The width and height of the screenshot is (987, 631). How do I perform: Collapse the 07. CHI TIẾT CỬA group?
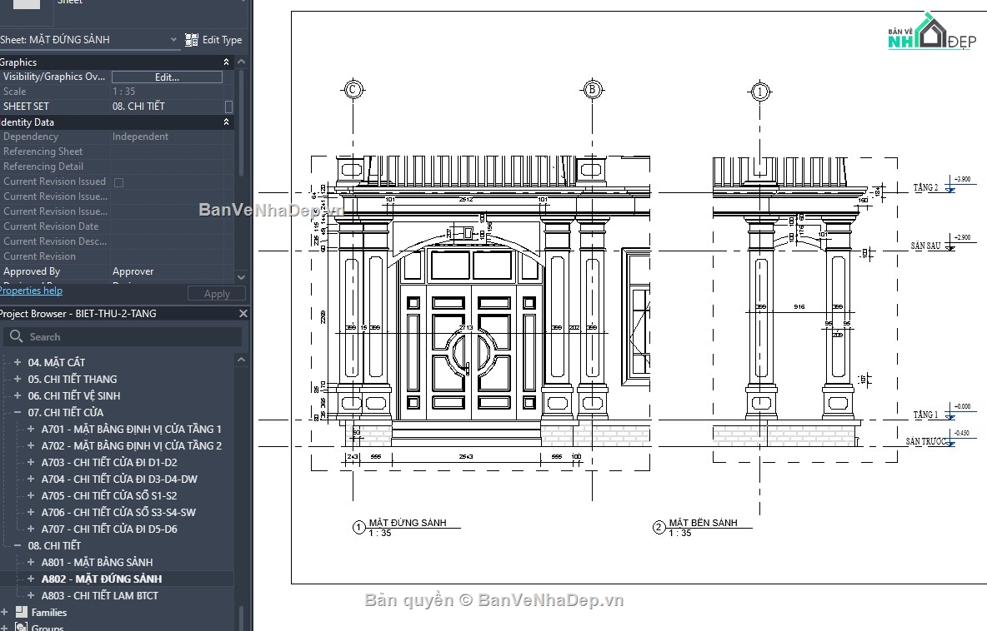point(18,412)
